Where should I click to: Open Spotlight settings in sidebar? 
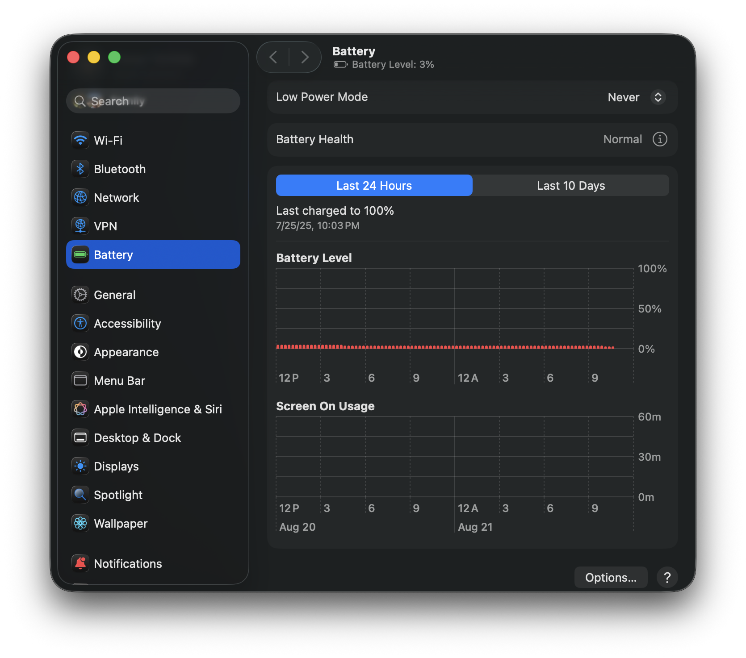(118, 495)
